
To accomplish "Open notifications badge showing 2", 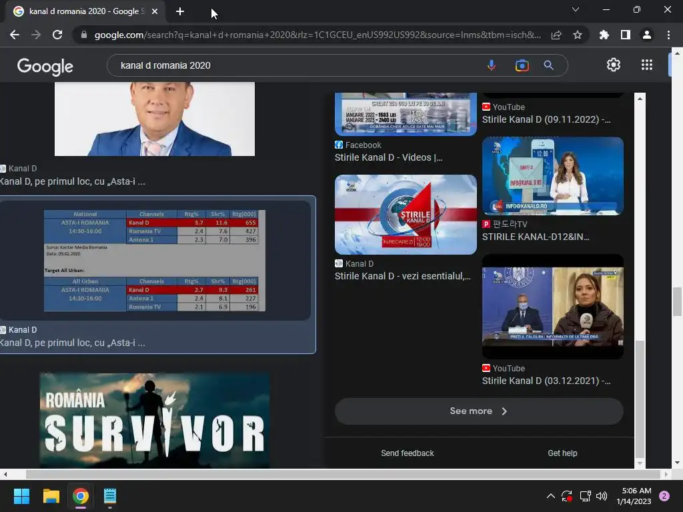I will (664, 496).
